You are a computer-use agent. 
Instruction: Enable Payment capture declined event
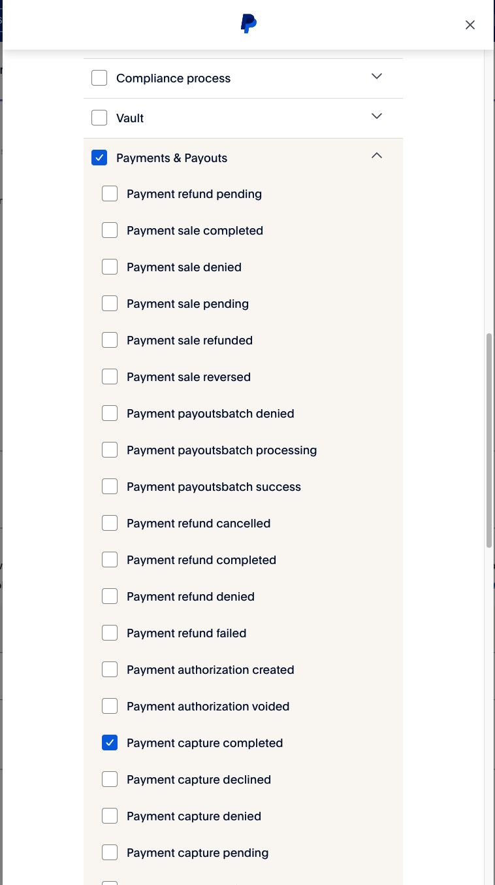pyautogui.click(x=110, y=780)
